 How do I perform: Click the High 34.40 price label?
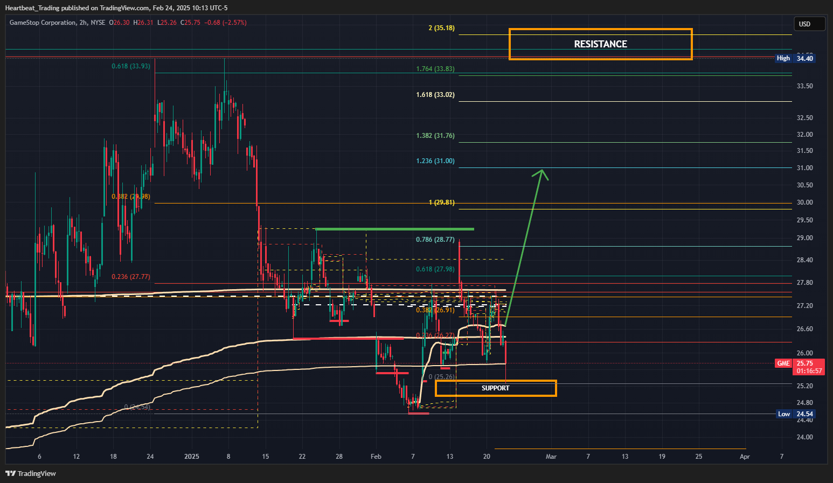795,58
